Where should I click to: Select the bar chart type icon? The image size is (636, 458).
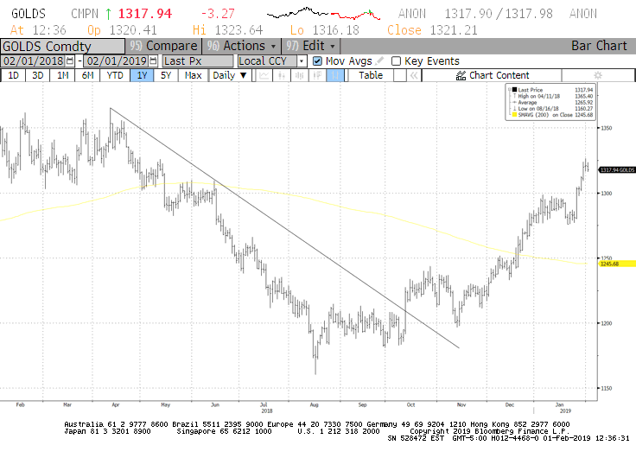(299, 76)
